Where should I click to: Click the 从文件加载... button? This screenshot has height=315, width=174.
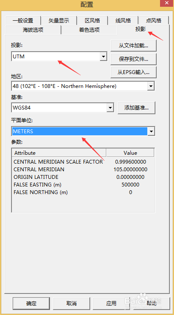tap(133, 46)
